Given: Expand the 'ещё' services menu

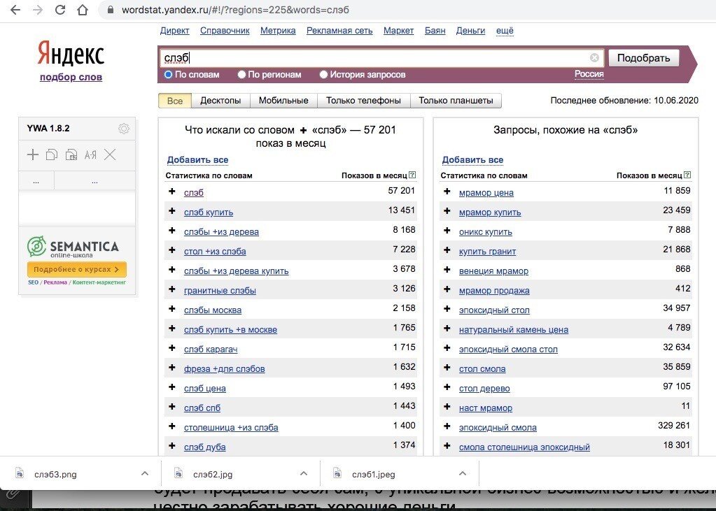Looking at the screenshot, I should (505, 31).
